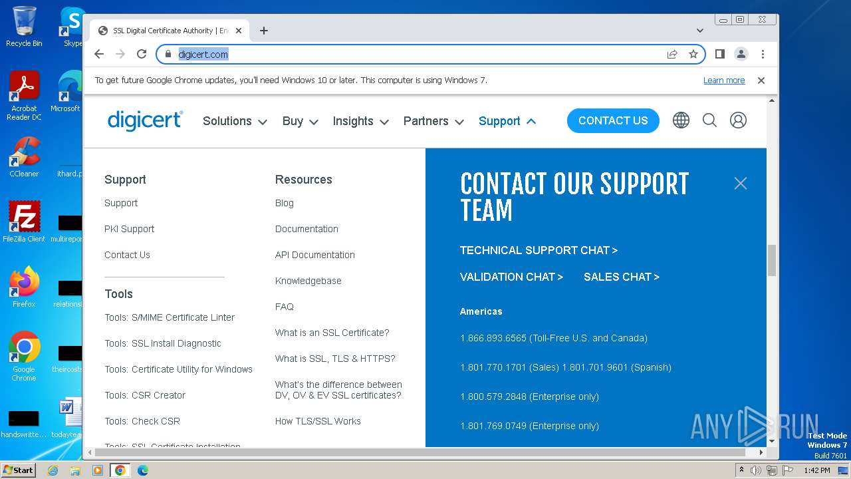851x479 pixels.
Task: Expand the Buy menu
Action: tap(300, 121)
